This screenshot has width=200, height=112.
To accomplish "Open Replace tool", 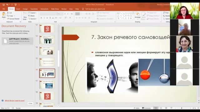I will click(x=166, y=16).
